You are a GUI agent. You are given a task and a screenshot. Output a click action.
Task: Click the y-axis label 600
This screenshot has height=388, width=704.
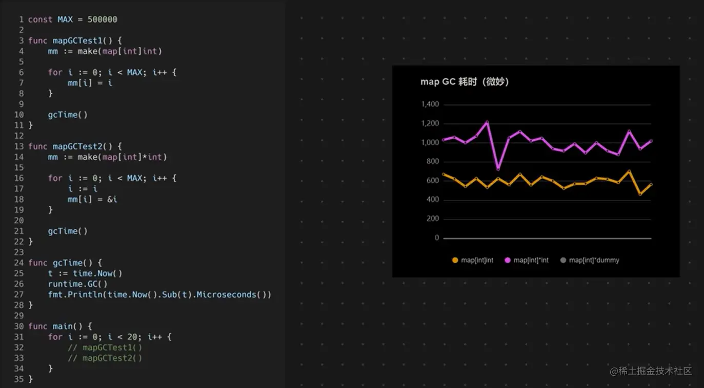point(433,181)
